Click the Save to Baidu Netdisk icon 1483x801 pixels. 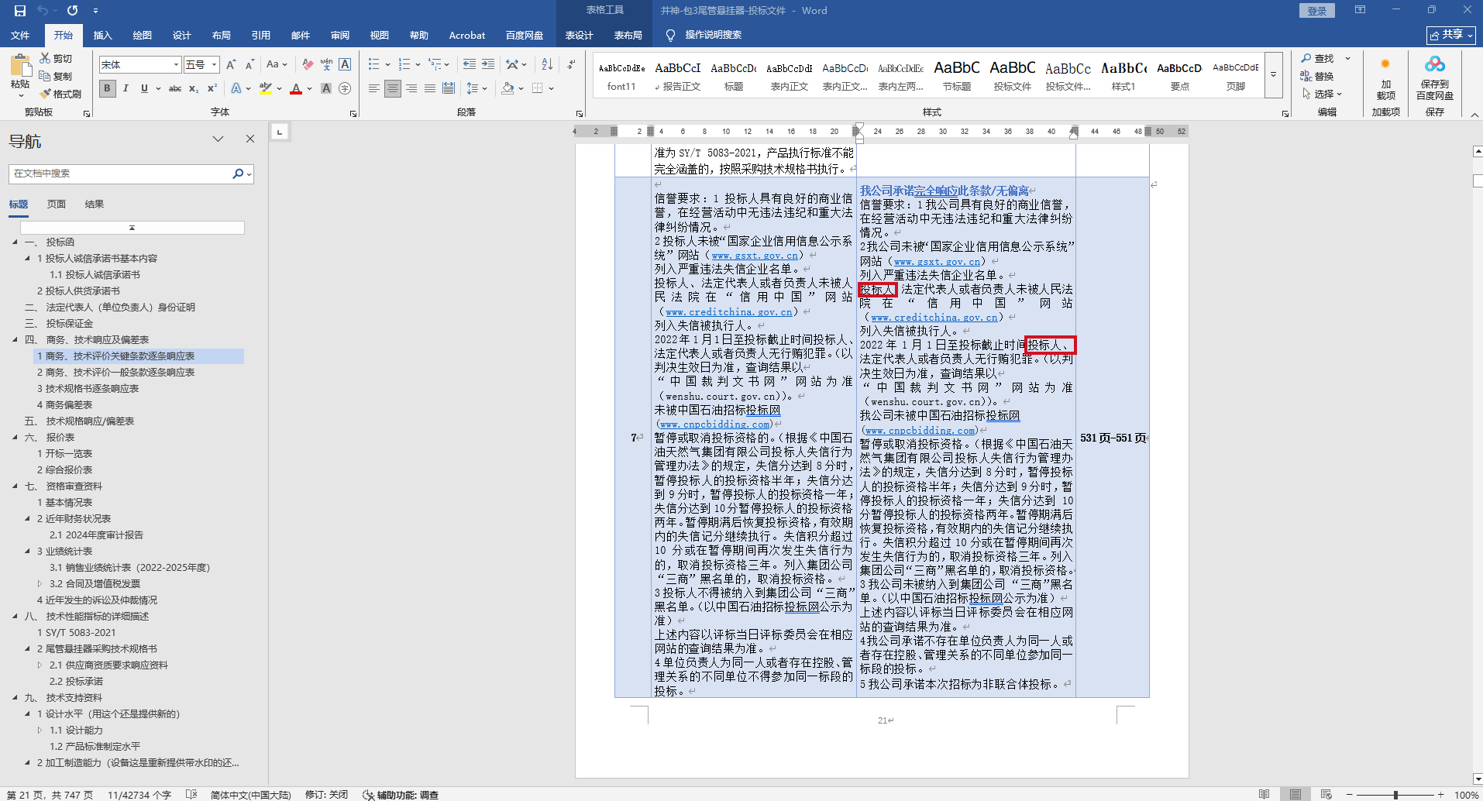1434,77
